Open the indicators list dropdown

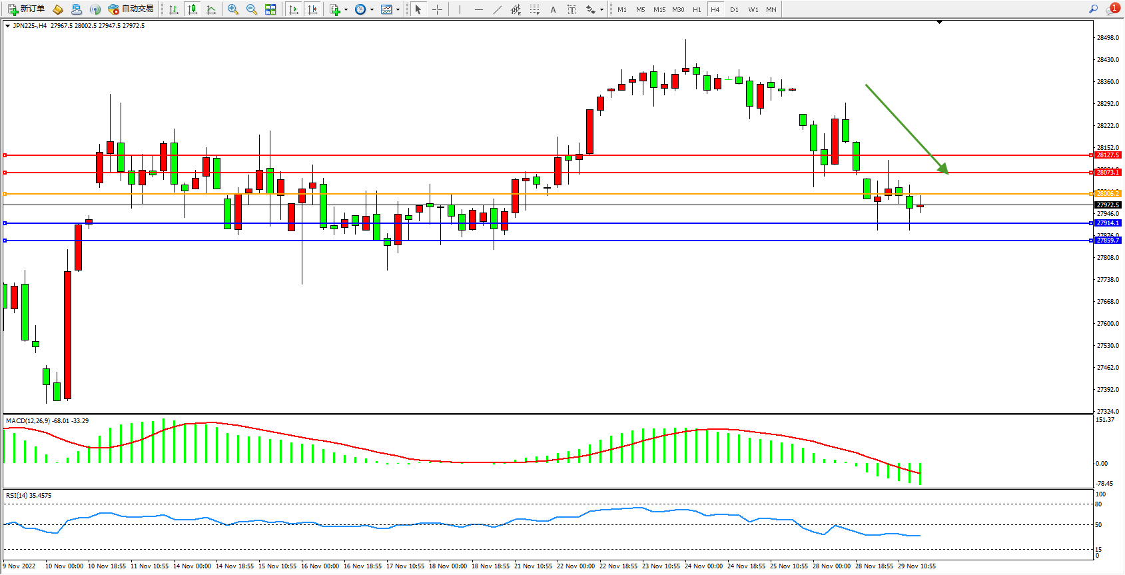click(x=338, y=9)
